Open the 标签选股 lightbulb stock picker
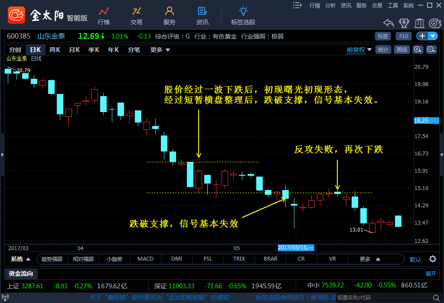Image resolution: width=444 pixels, height=303 pixels. pos(243,16)
